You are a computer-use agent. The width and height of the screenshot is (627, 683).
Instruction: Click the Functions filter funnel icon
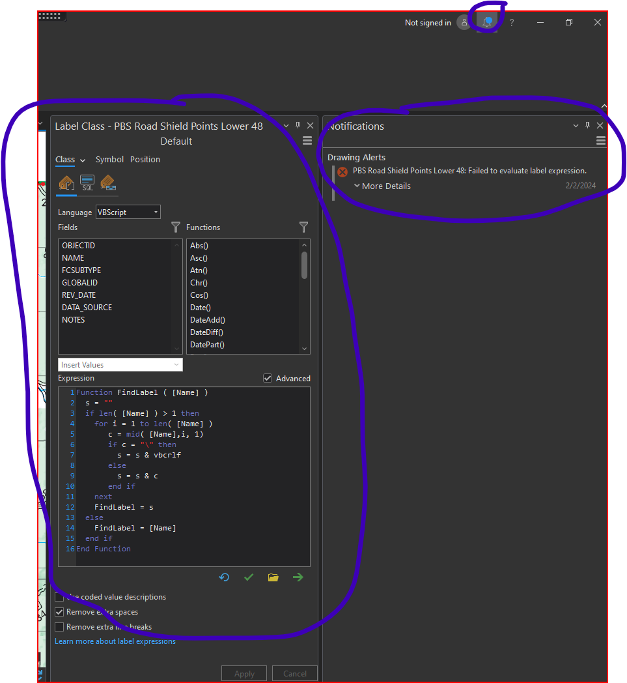(303, 227)
